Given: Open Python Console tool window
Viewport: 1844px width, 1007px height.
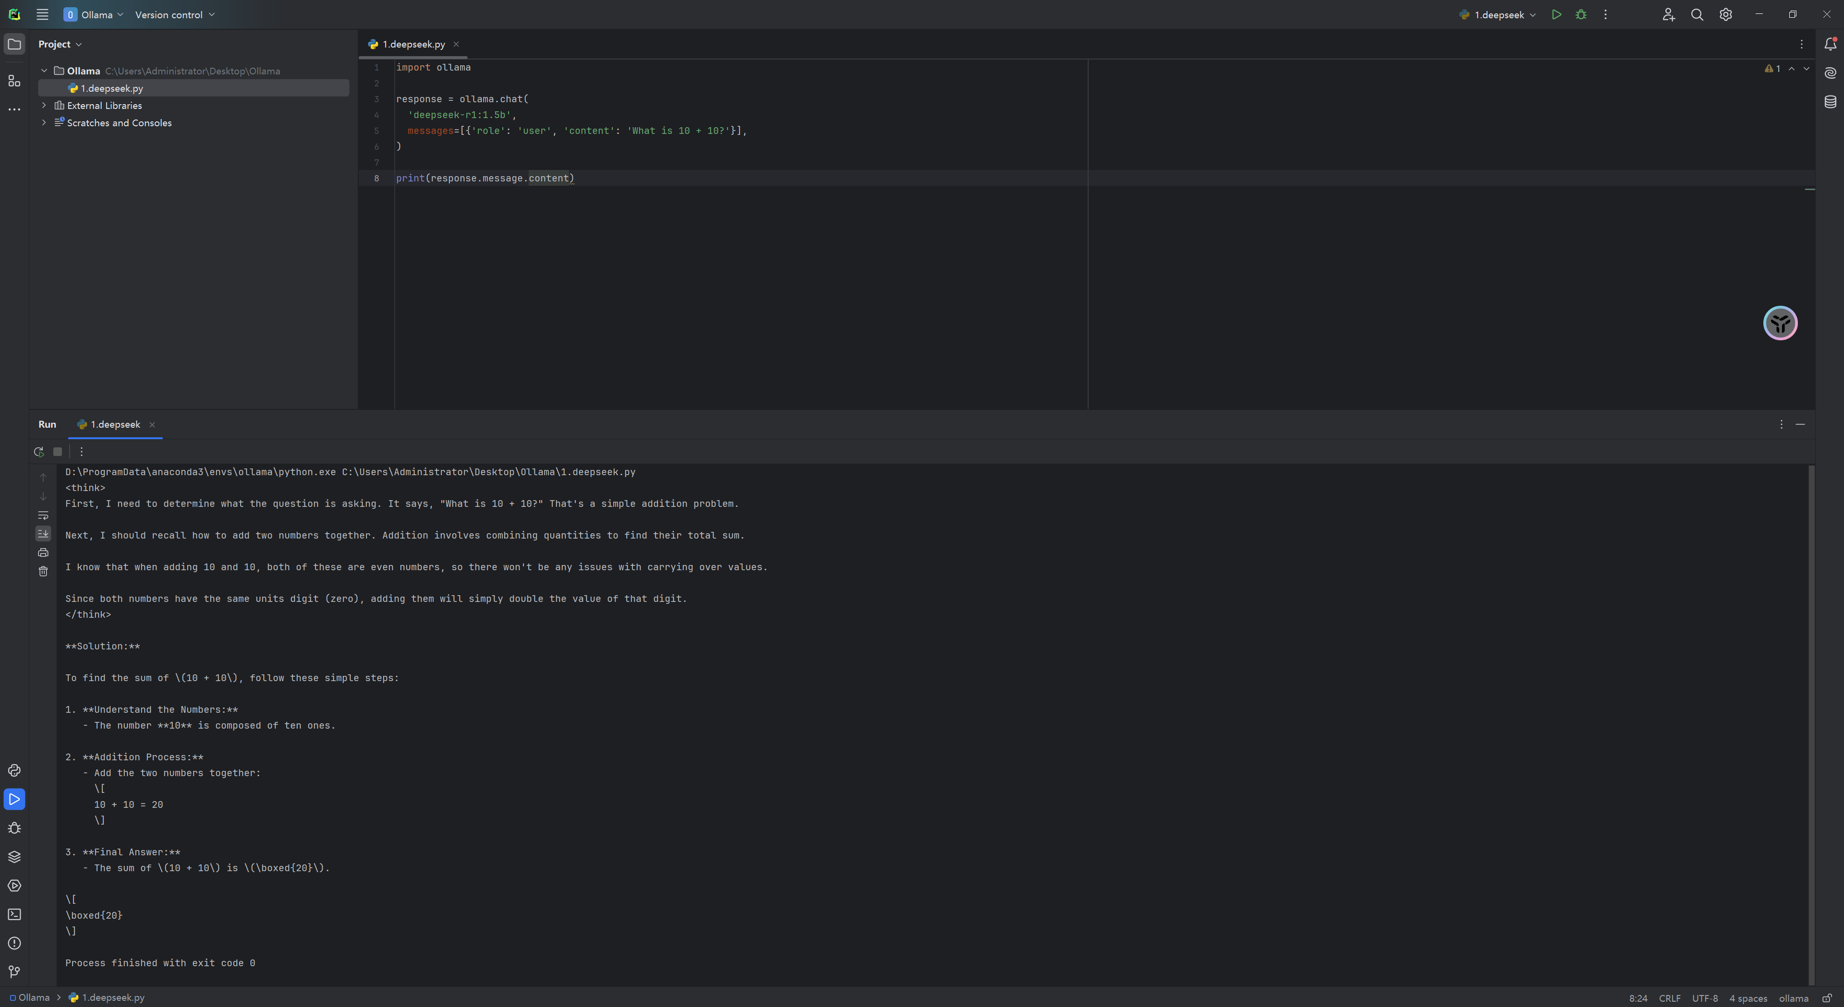Looking at the screenshot, I should tap(14, 770).
